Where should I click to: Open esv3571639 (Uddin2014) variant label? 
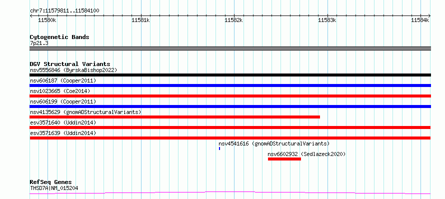pyautogui.click(x=63, y=133)
